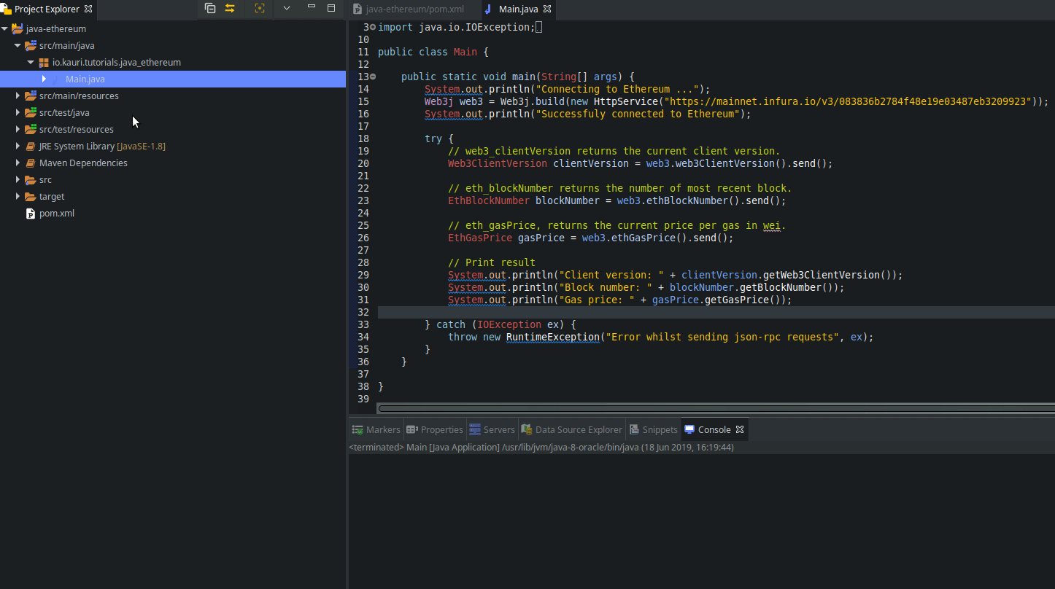Select the Console view tab

click(x=714, y=430)
